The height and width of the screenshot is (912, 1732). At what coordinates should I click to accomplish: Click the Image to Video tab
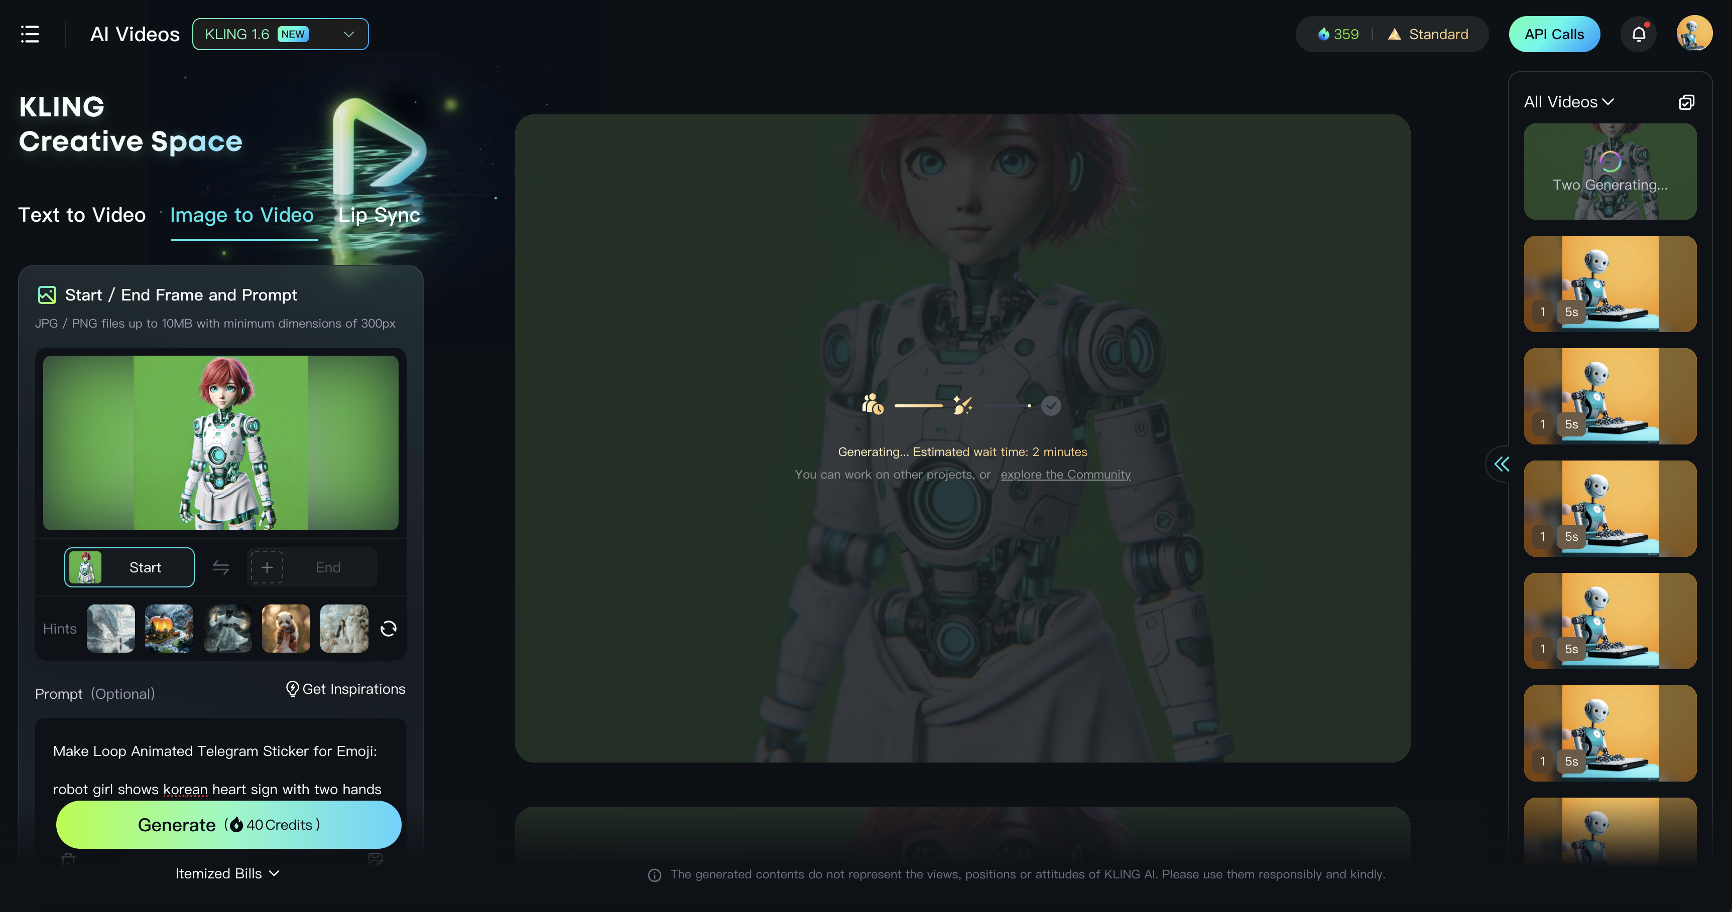click(241, 214)
